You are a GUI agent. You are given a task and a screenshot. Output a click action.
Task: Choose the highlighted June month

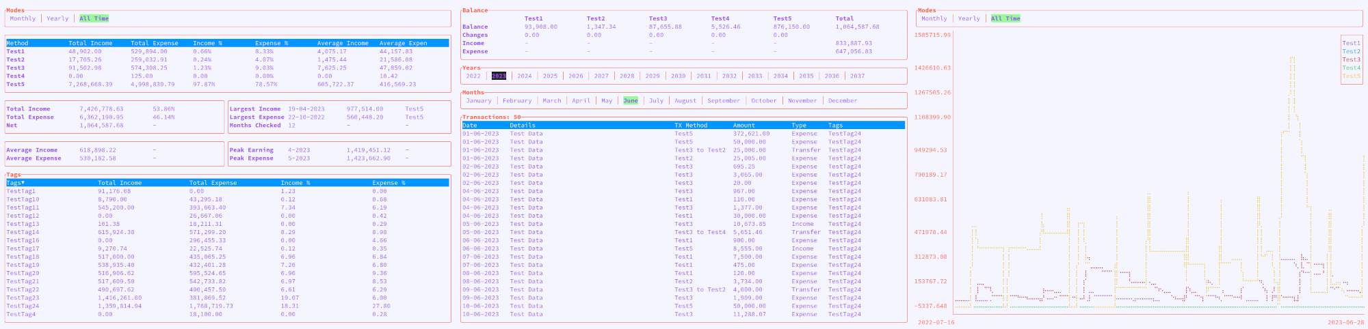click(631, 100)
